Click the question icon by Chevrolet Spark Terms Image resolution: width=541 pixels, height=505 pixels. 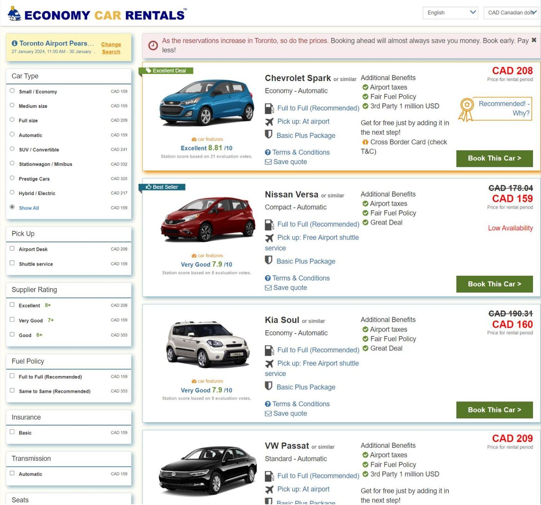[x=268, y=152]
